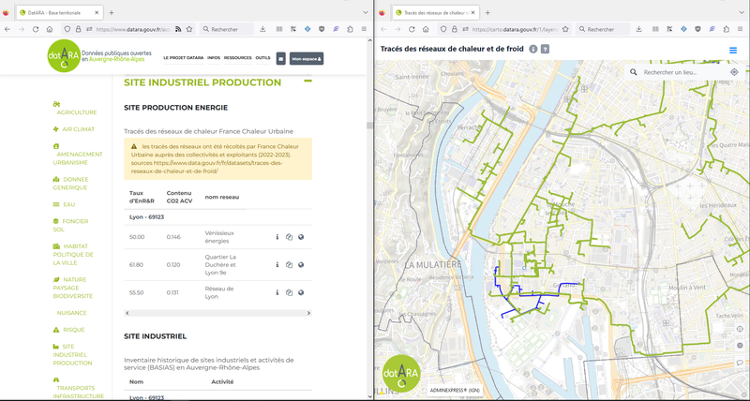Select the 'Tracés des réseaux de chaleur' browser tab

[x=433, y=12]
